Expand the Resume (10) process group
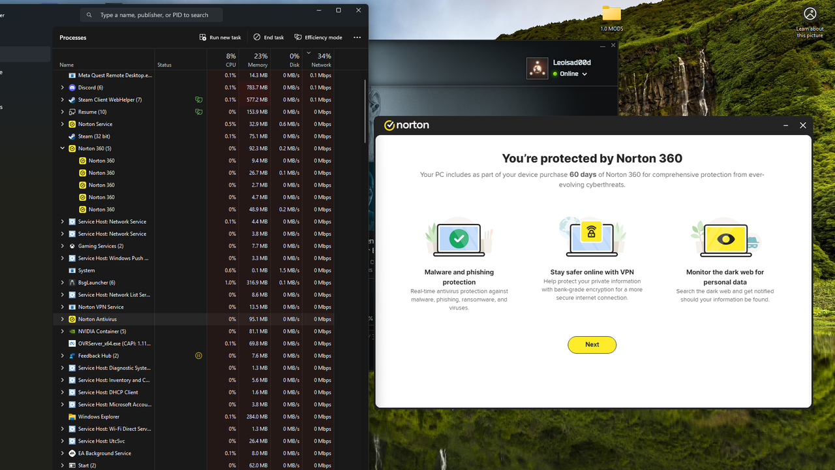This screenshot has width=835, height=470. coord(63,112)
